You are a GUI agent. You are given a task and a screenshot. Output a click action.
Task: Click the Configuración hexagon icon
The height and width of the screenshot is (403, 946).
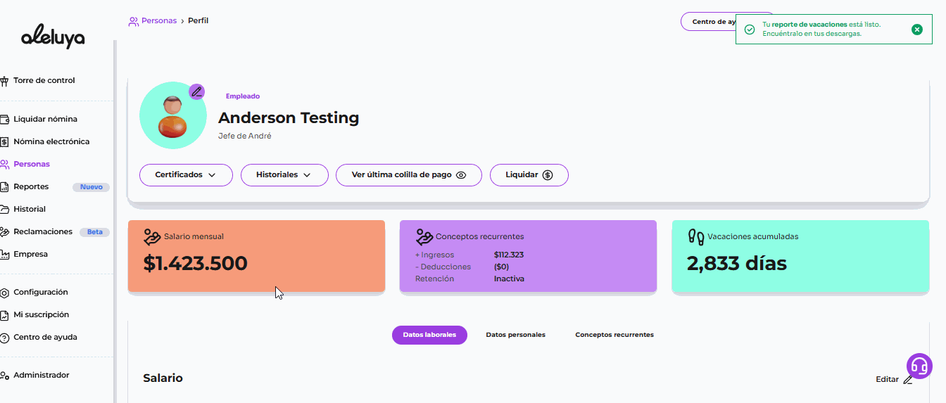tap(5, 293)
